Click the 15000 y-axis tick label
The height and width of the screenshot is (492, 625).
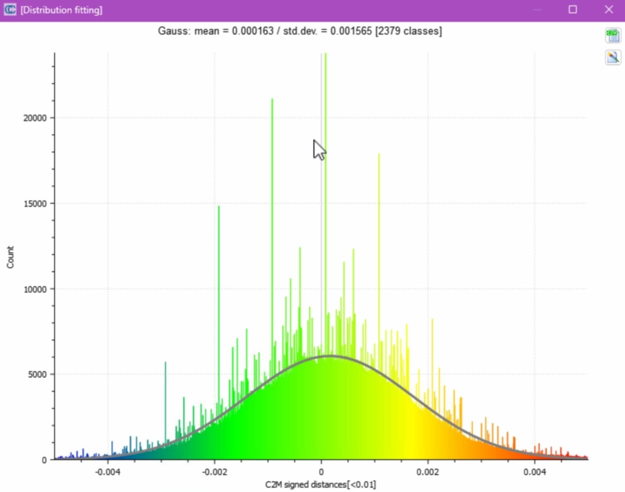(35, 204)
